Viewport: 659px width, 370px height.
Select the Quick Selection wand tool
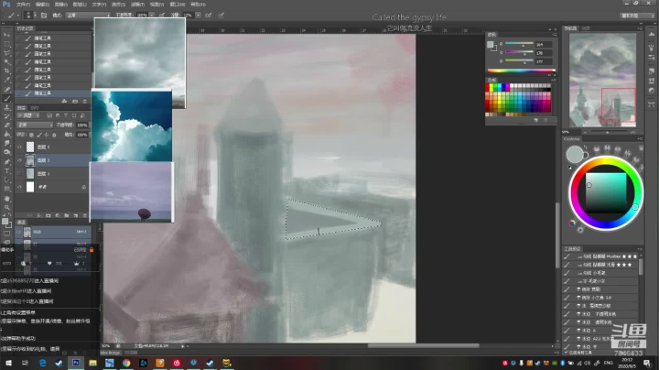pyautogui.click(x=7, y=61)
